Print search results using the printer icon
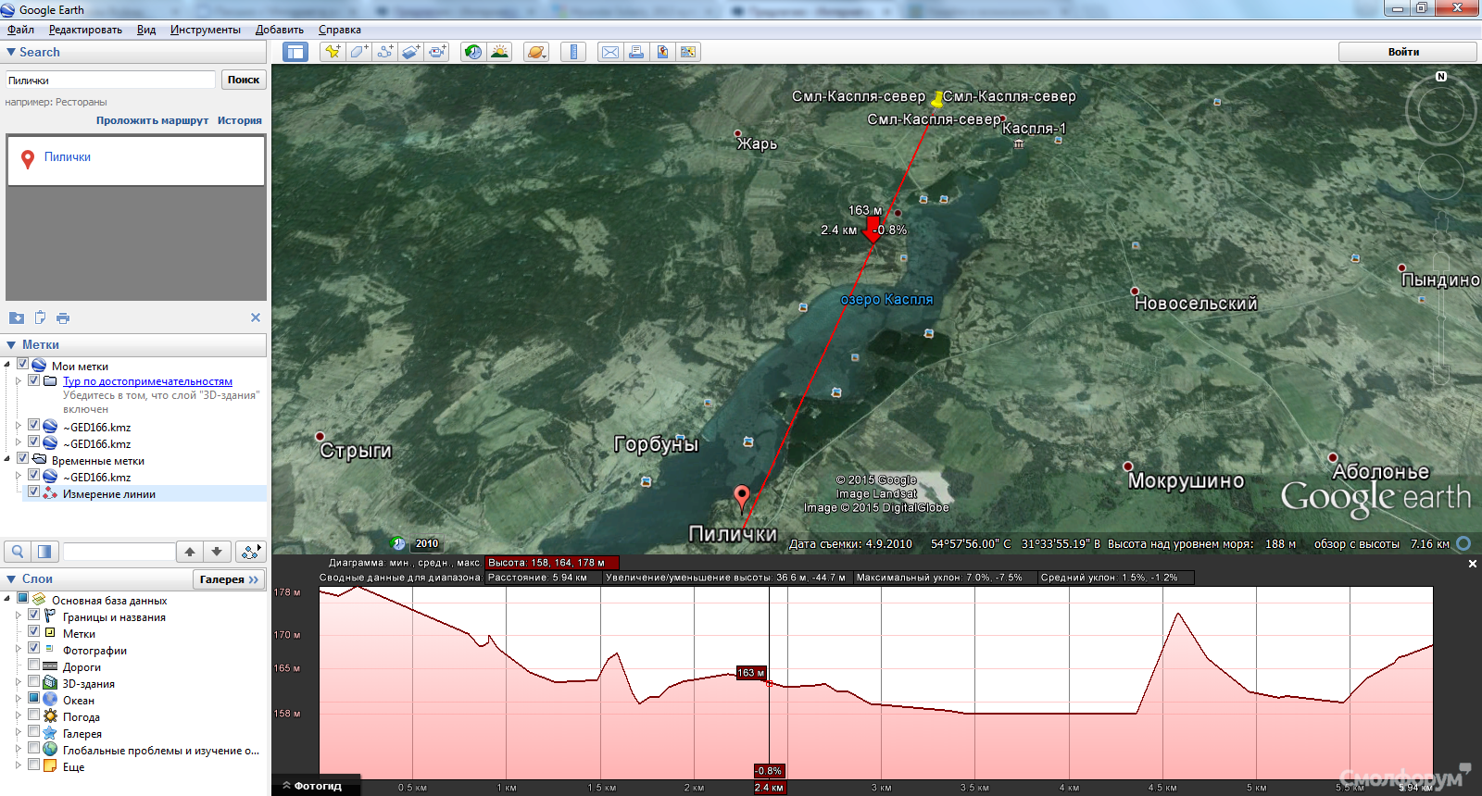Viewport: 1482px width, 796px height. [x=63, y=317]
